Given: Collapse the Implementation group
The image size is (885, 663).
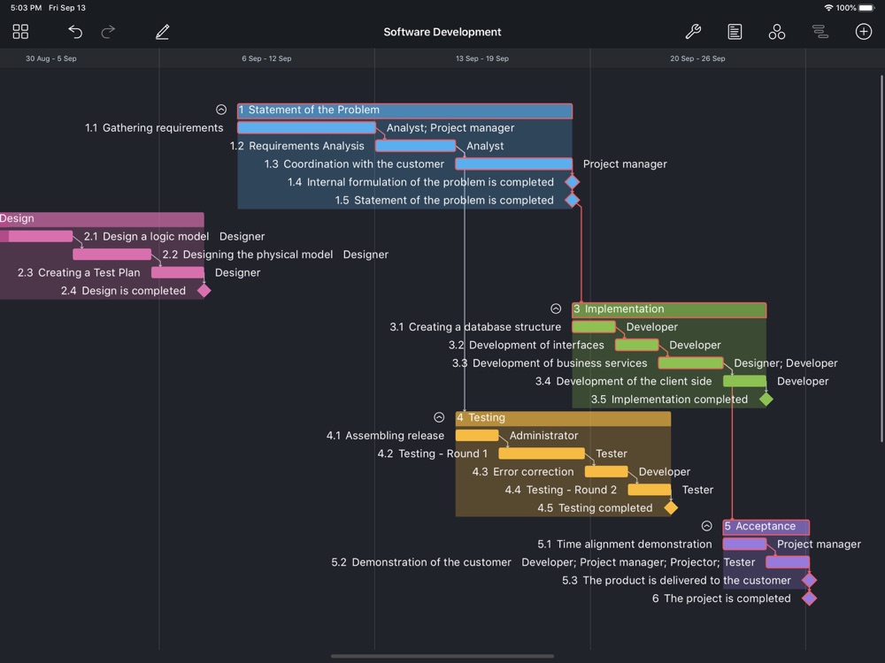Looking at the screenshot, I should coord(556,309).
